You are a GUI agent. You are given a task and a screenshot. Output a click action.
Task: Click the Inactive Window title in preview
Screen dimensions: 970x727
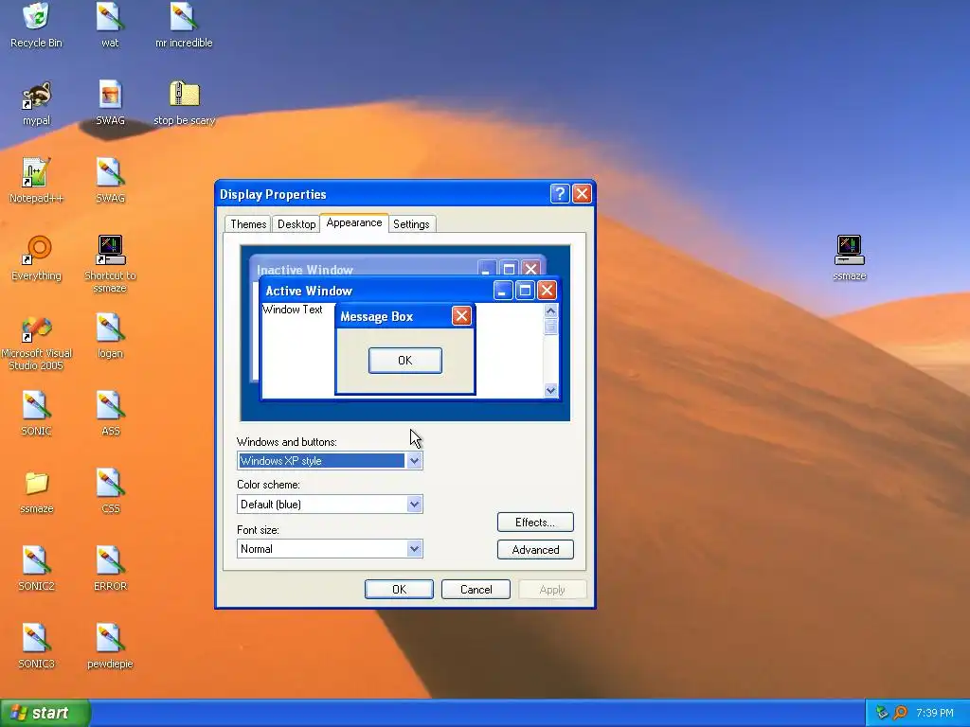[x=305, y=270]
